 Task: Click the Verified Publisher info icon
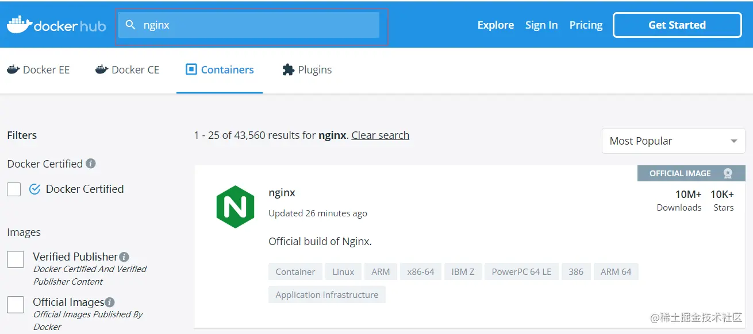124,257
